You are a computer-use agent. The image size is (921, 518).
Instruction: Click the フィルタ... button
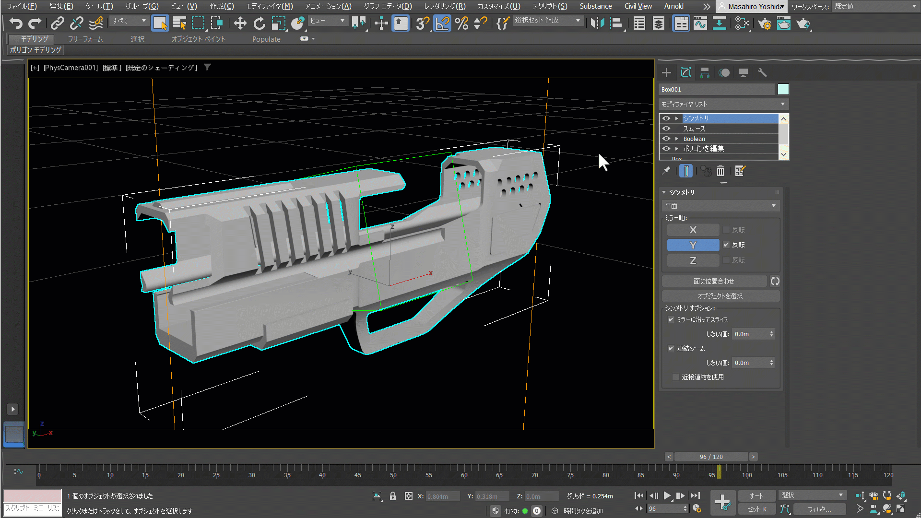819,509
